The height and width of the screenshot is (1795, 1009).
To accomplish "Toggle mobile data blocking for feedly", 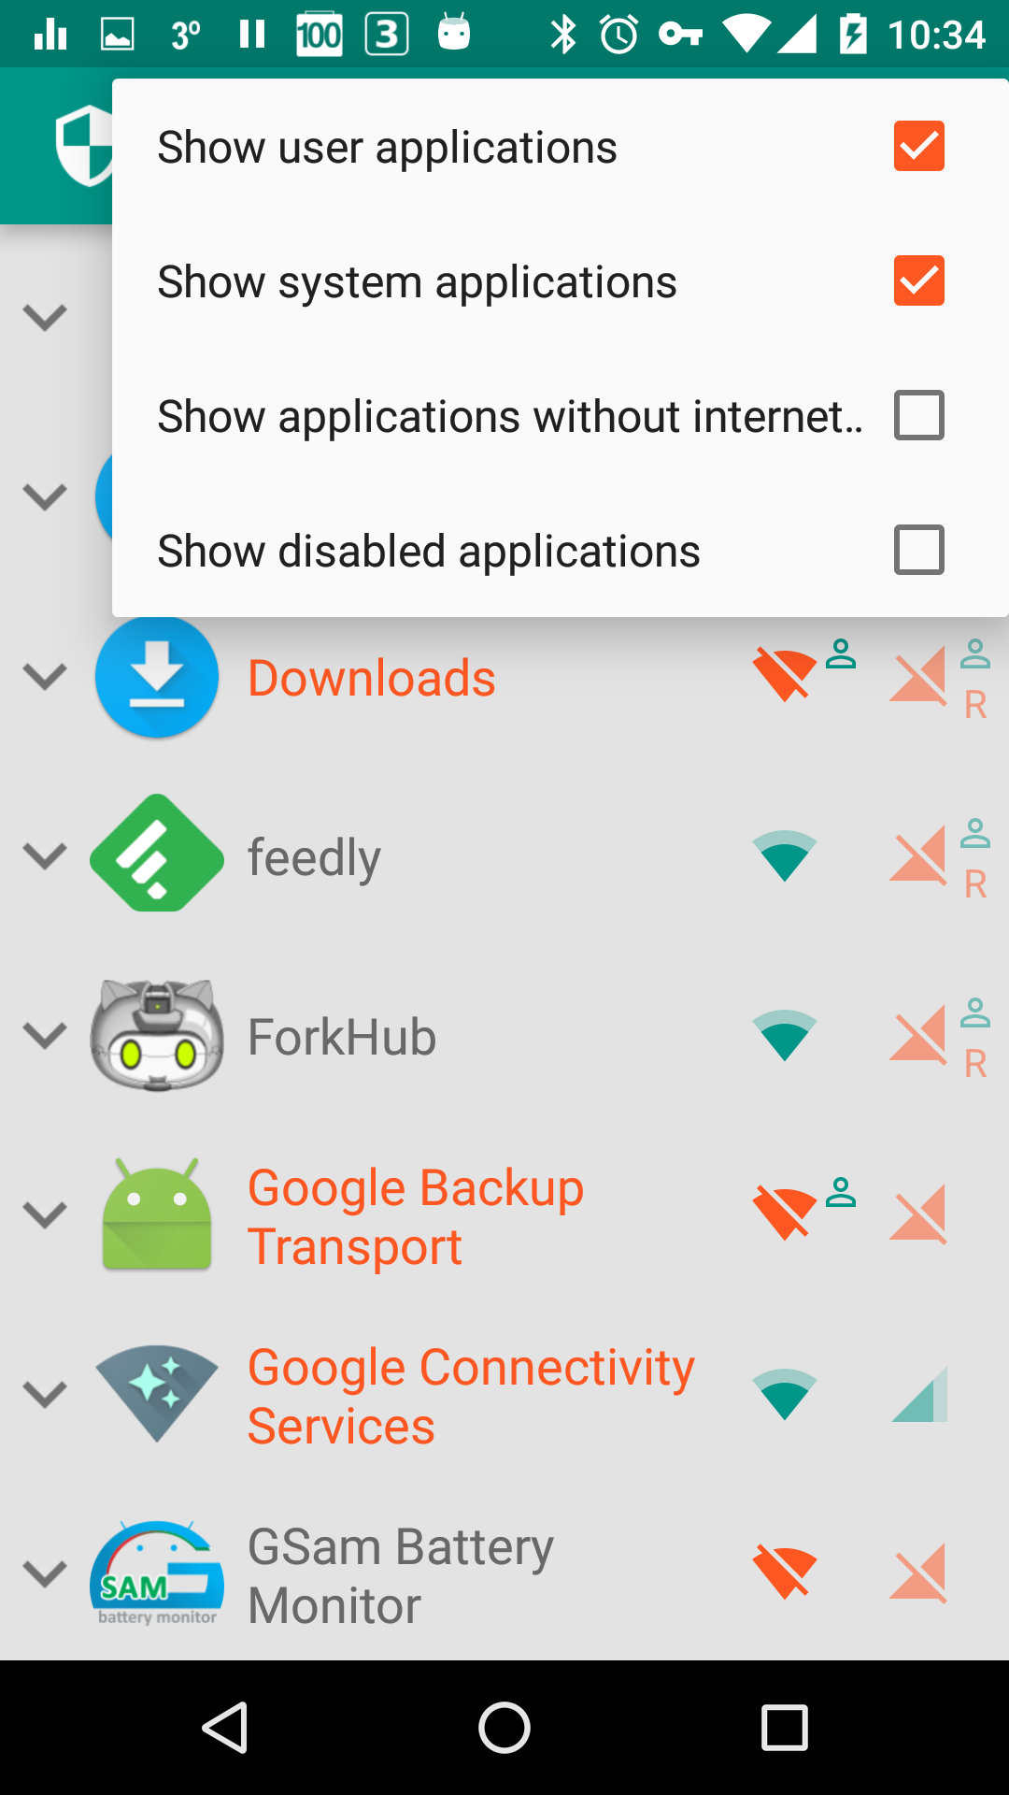I will click(918, 856).
